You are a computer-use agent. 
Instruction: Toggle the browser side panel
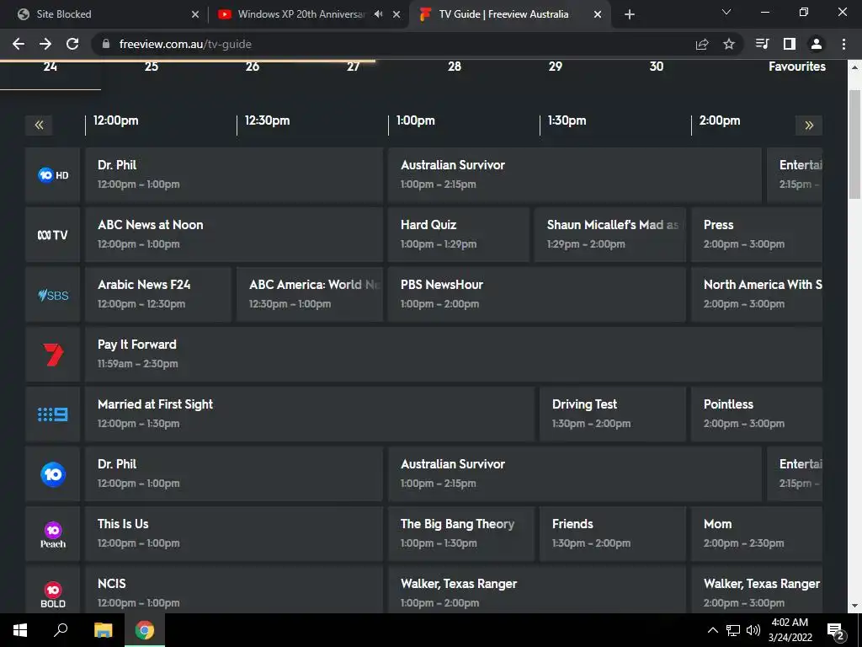pyautogui.click(x=790, y=44)
